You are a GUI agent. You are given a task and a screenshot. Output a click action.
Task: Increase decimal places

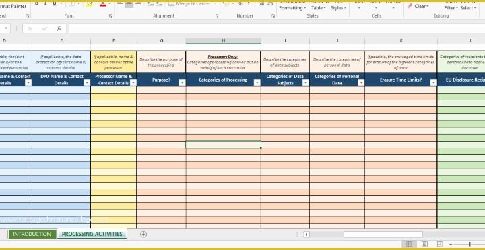tap(261, 4)
